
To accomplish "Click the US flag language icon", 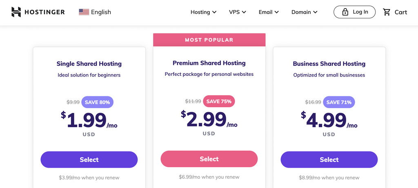I will (84, 12).
